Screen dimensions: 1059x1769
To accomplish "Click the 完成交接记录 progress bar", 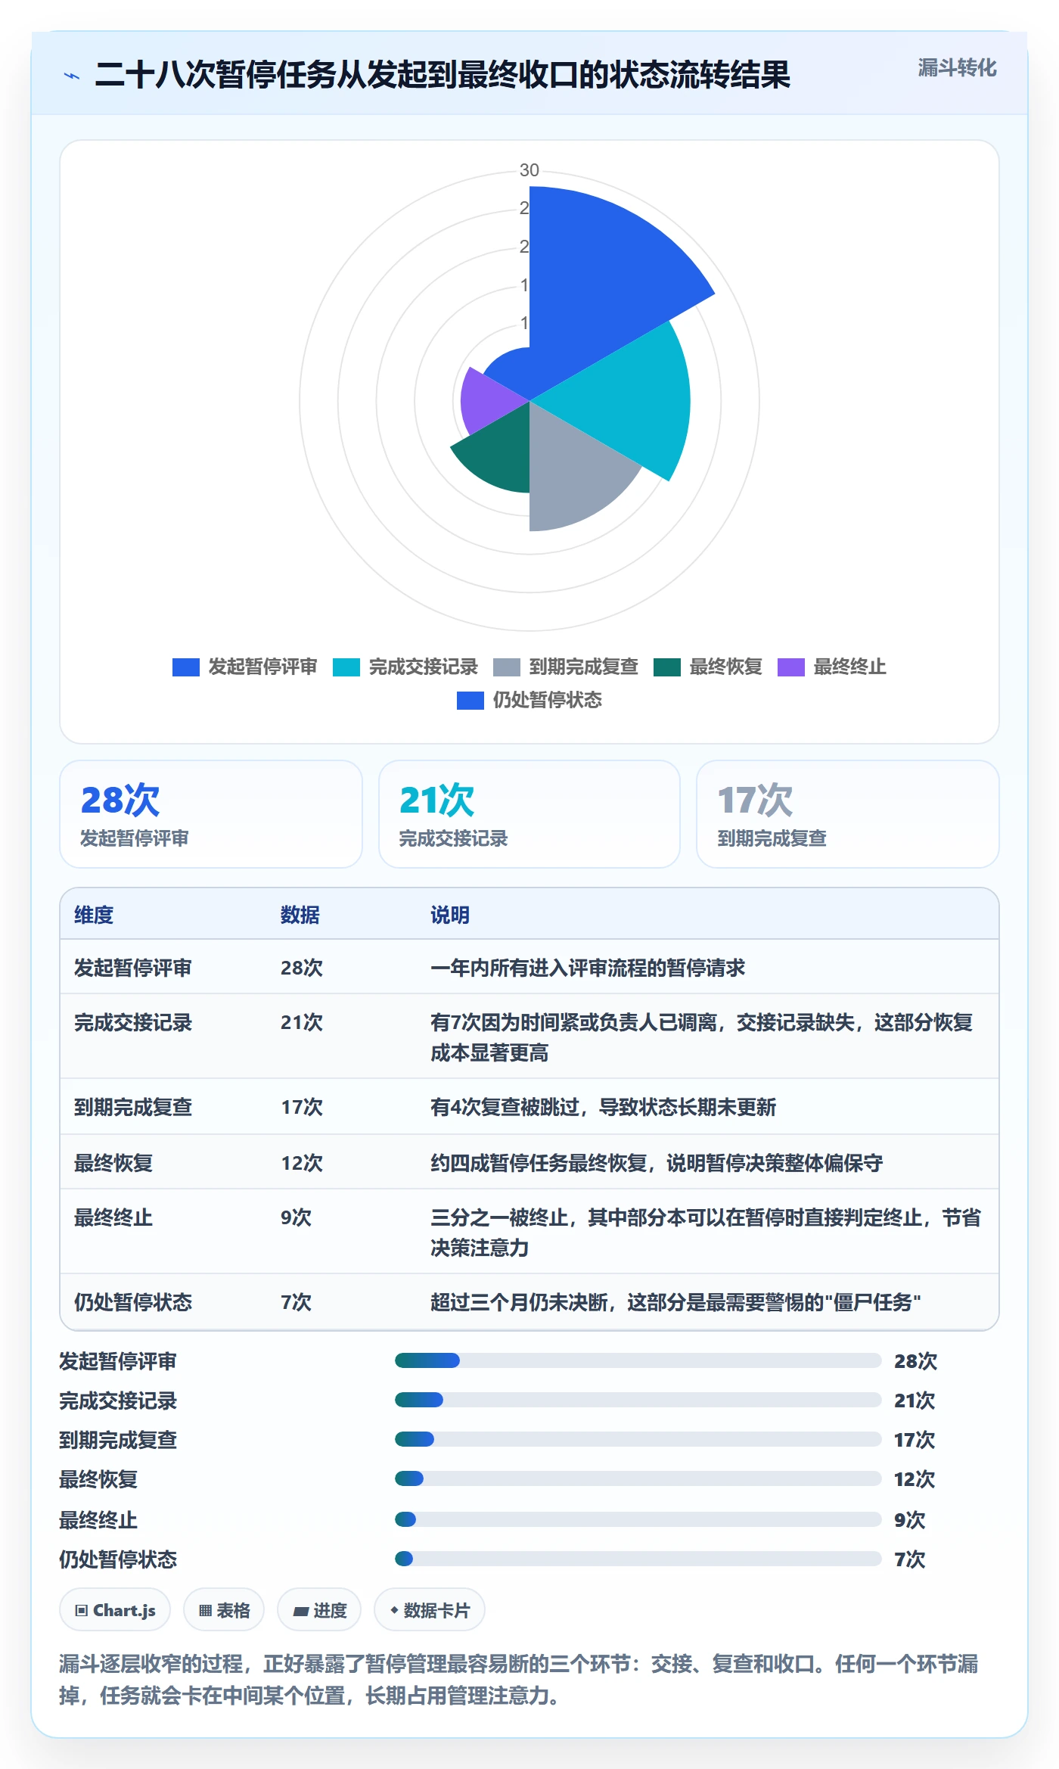I will click(638, 1400).
